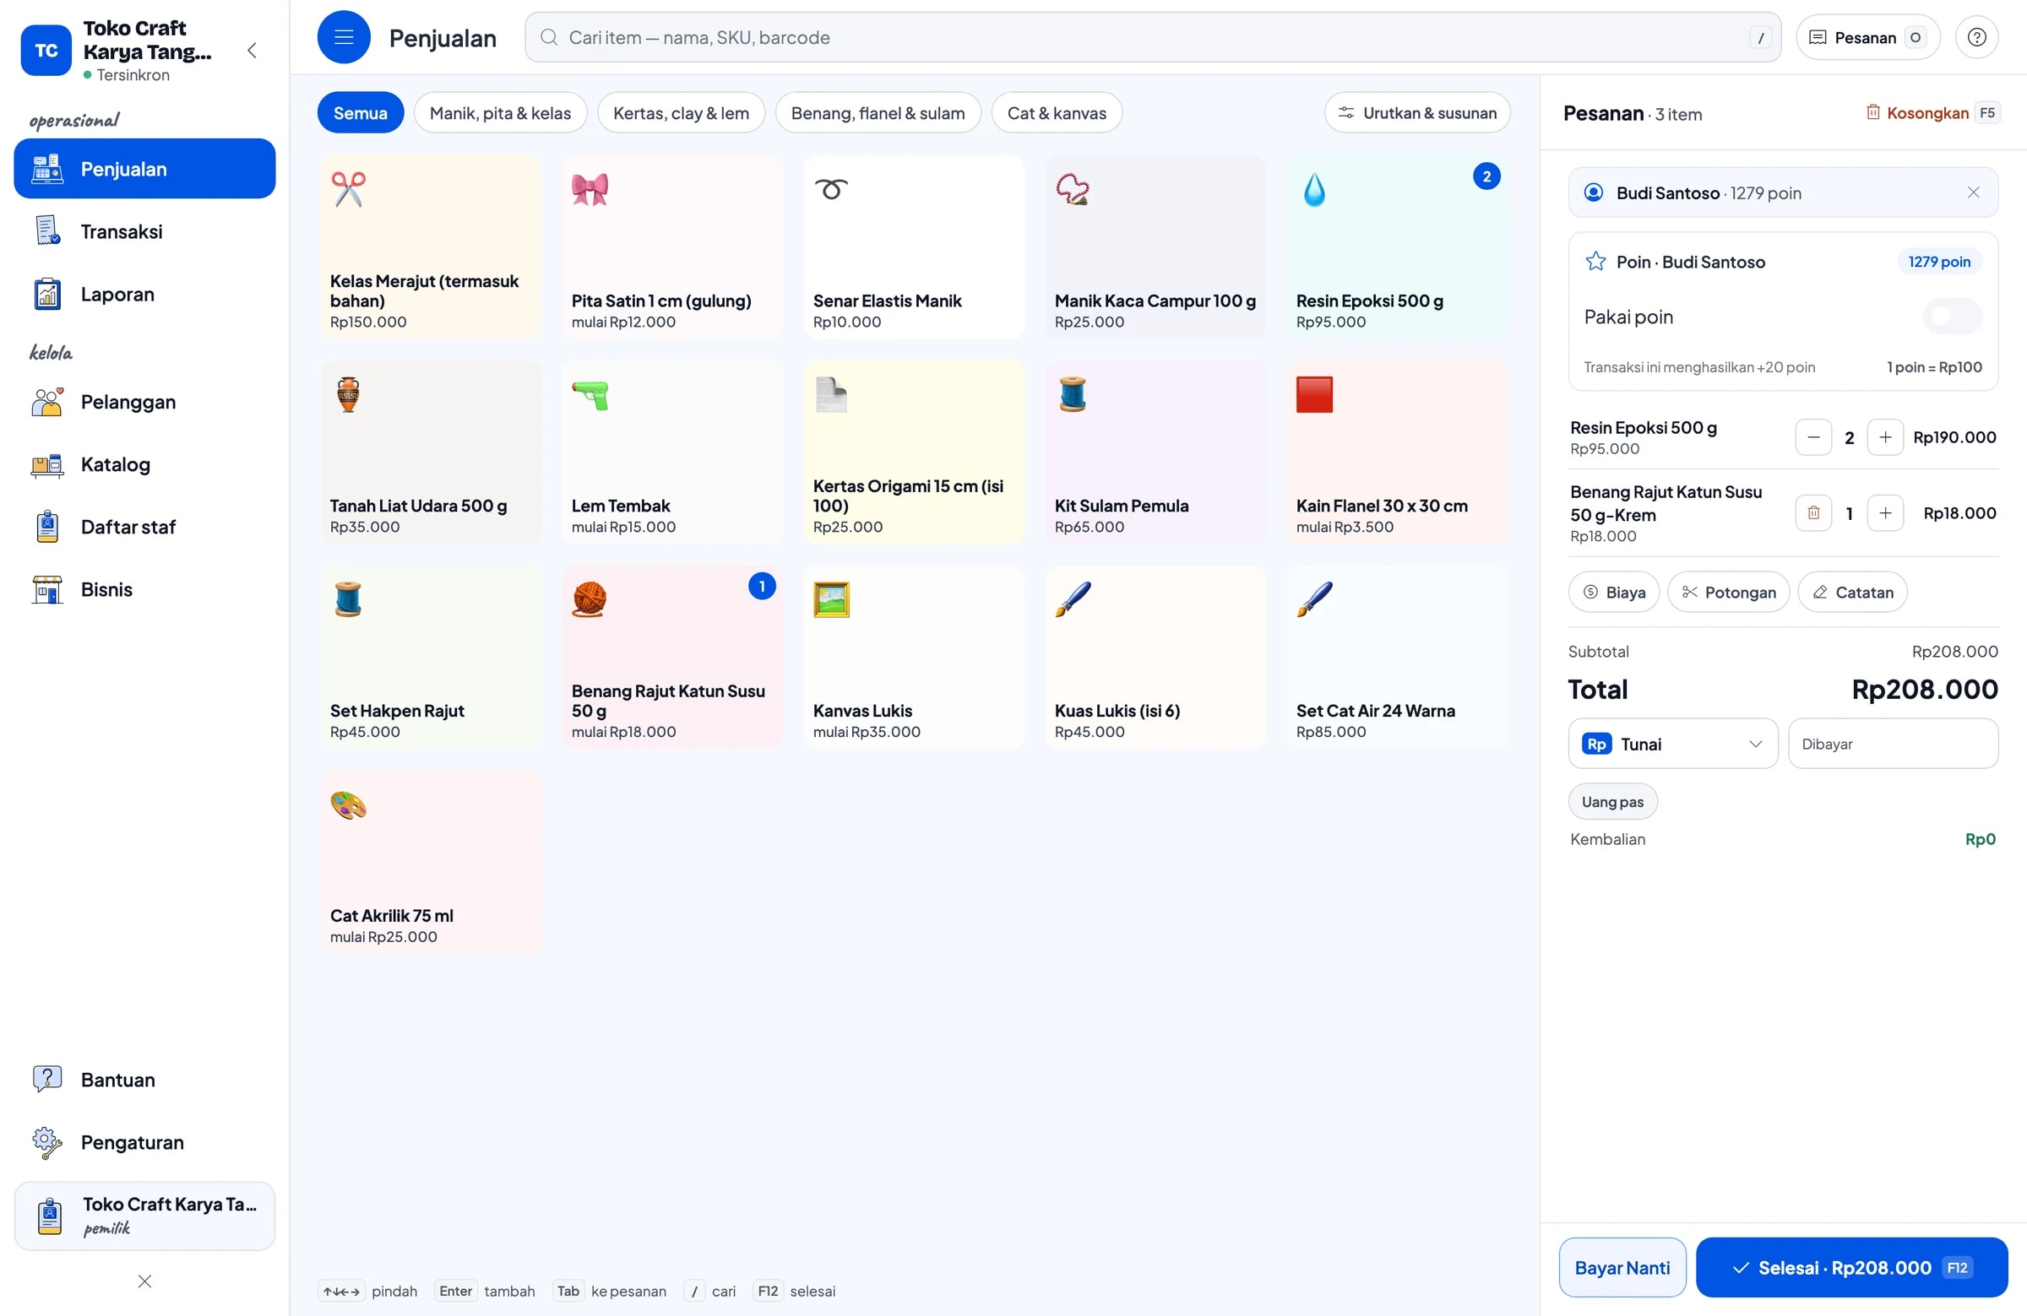Image resolution: width=2027 pixels, height=1316 pixels.
Task: Filter by Kertas, clay & lem
Action: [x=681, y=112]
